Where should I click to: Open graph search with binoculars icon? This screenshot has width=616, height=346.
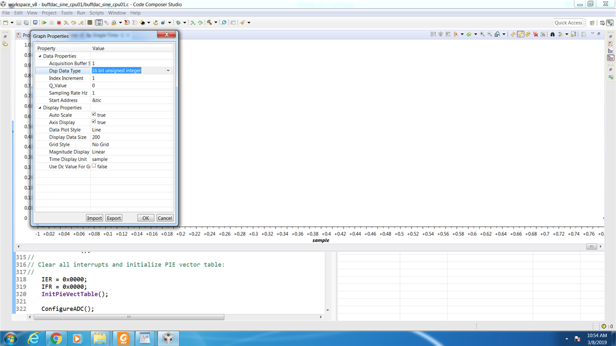pos(552,34)
